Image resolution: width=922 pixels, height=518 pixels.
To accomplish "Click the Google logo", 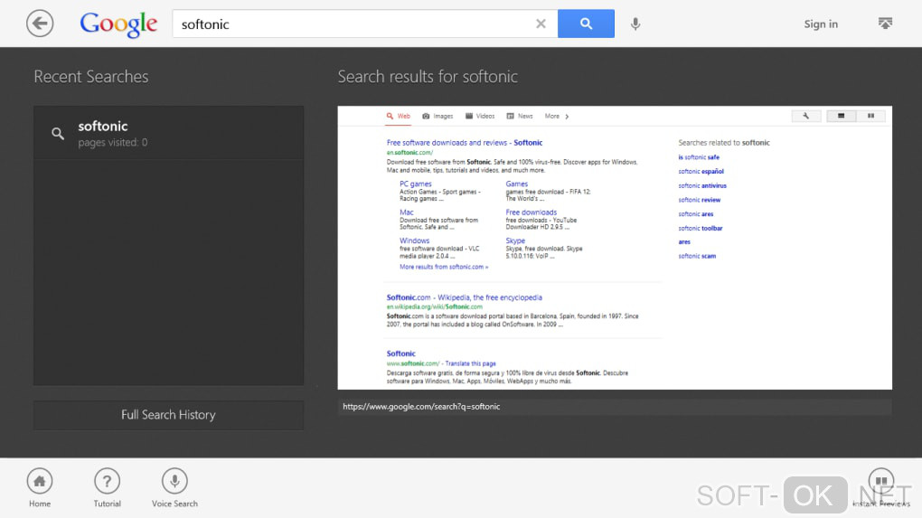I will (x=118, y=24).
